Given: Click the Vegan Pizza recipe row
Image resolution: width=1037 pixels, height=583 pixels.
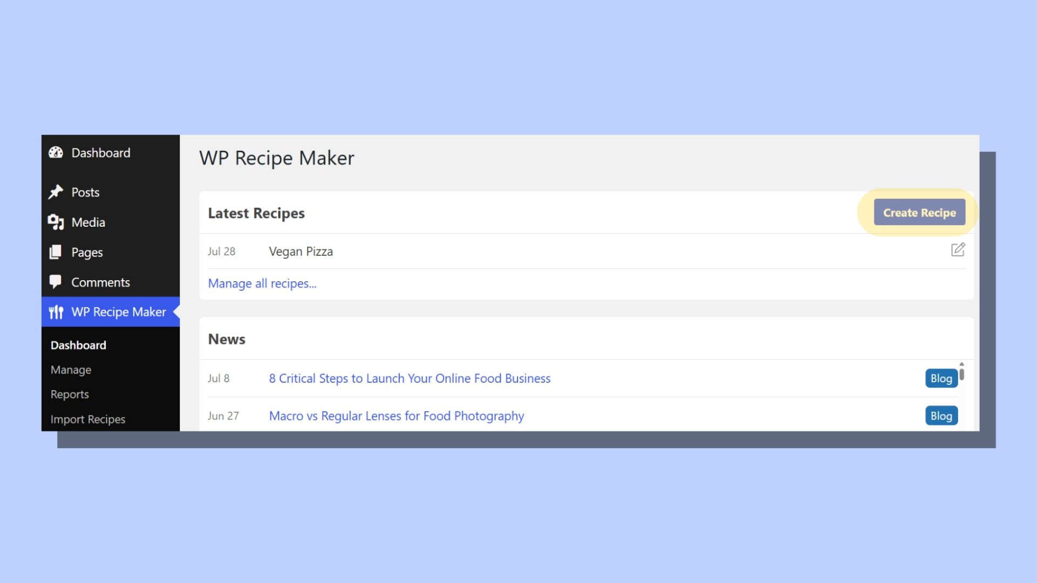Looking at the screenshot, I should (x=300, y=252).
